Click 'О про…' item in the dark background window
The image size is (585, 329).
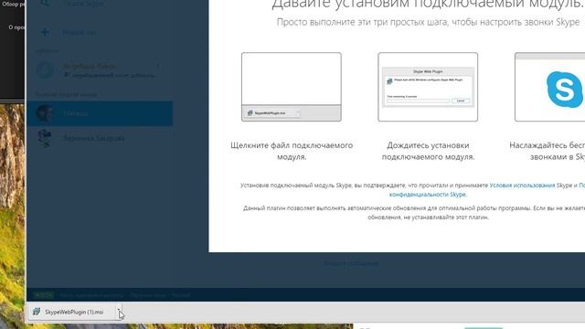16,27
